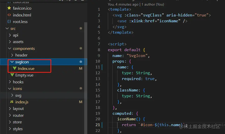Click 'export default' on line 8
This screenshot has width=225, height=134.
coord(124,50)
